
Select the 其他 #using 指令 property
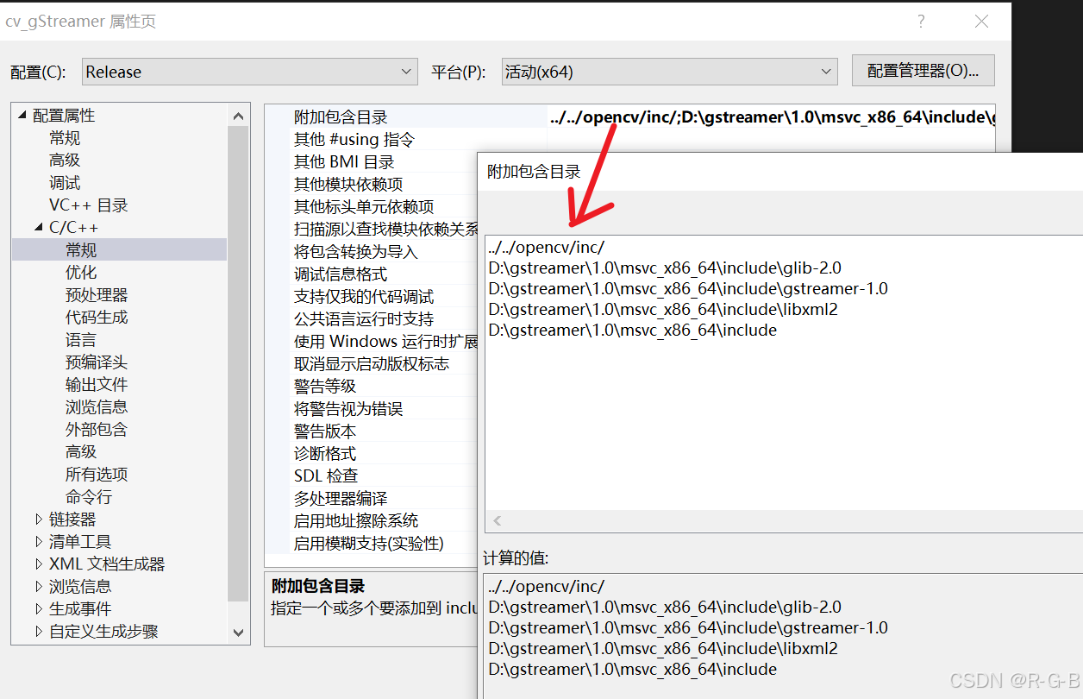point(354,140)
